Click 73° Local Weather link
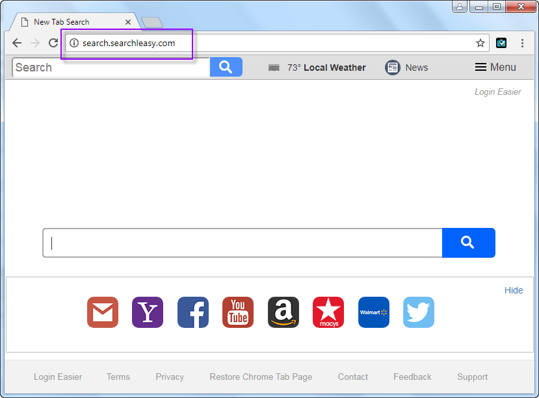Viewport: 539px width, 398px height. (326, 68)
